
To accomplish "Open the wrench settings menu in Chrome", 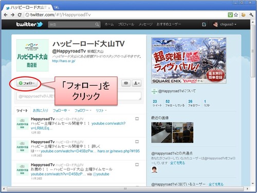I will point(251,15).
